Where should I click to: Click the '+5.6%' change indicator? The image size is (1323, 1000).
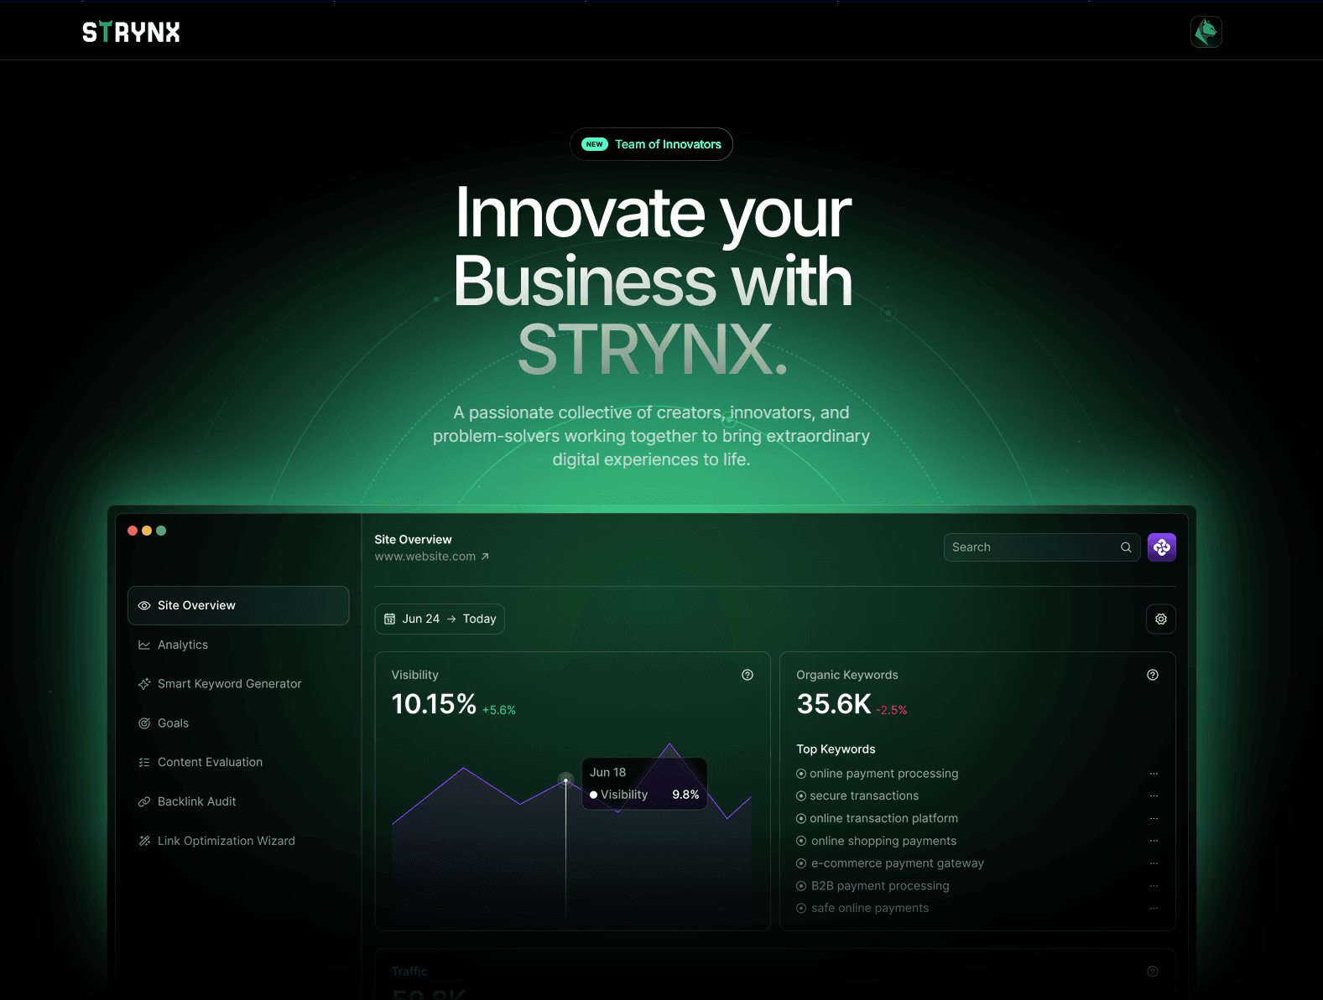pyautogui.click(x=499, y=710)
